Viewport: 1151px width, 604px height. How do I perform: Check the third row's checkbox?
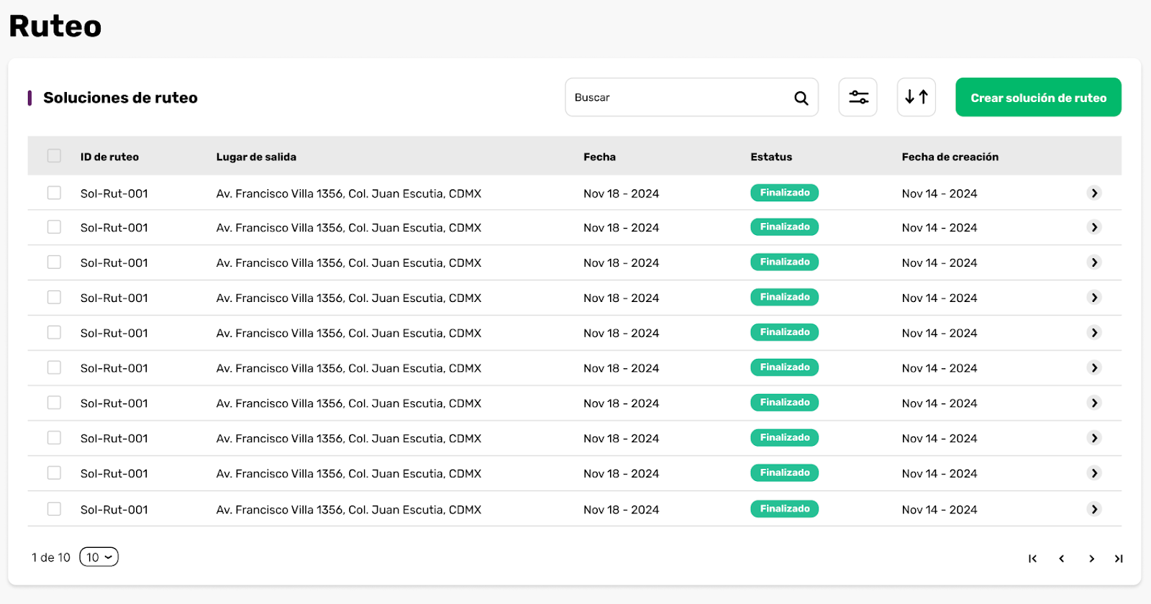54,262
